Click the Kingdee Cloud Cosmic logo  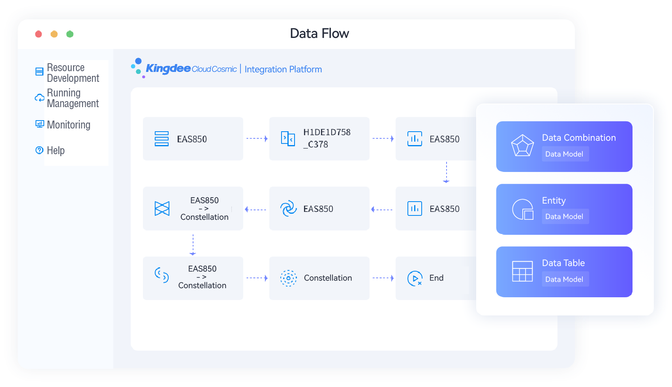pos(184,69)
